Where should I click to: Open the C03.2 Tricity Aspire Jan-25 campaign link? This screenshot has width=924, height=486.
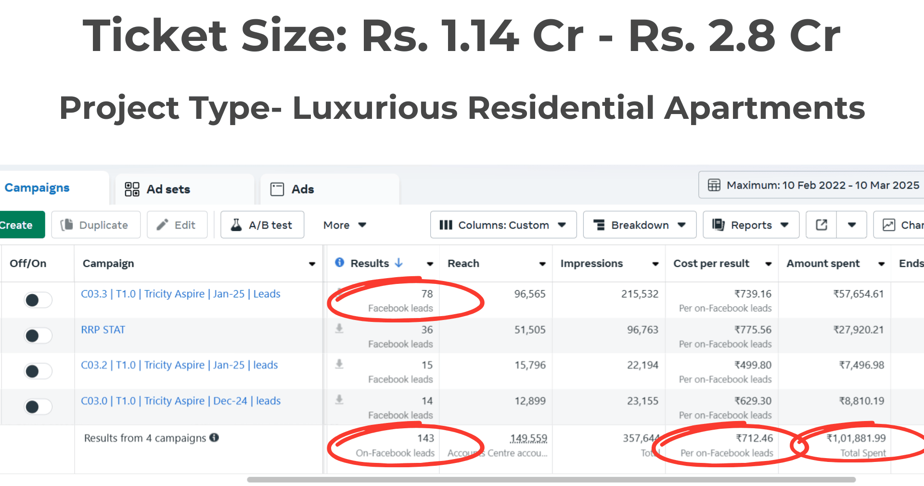(x=180, y=365)
